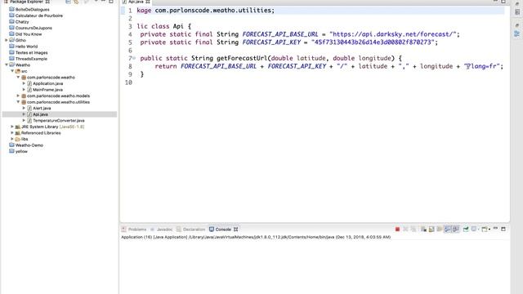Terminate the running application in Console
Viewport: 523px width, 294px height.
(397, 229)
